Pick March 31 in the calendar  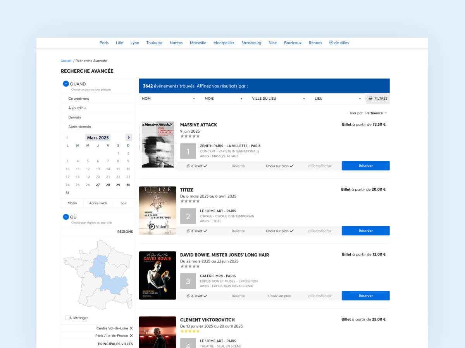pos(67,193)
